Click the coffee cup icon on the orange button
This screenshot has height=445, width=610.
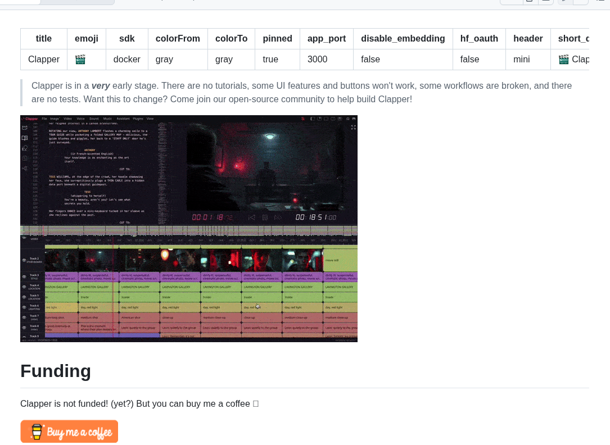(x=37, y=432)
